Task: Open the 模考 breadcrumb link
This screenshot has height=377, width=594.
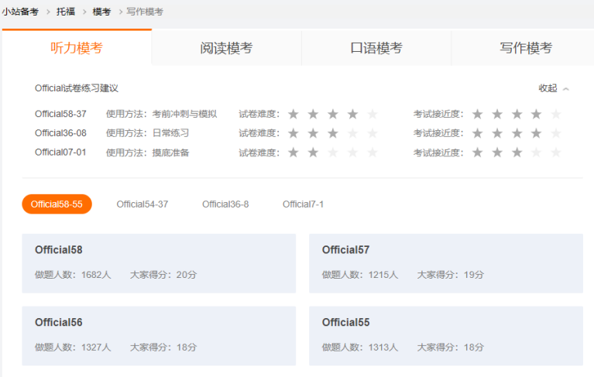Action: coord(101,12)
